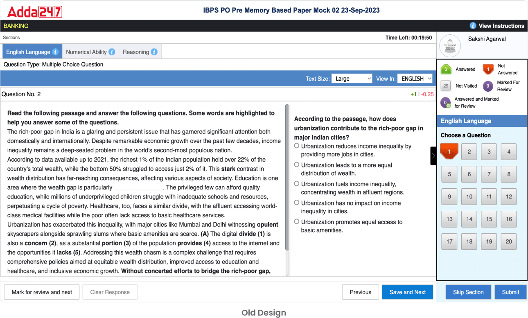Collapse the question palette side panel arrow
This screenshot has width=528, height=318.
[433, 156]
